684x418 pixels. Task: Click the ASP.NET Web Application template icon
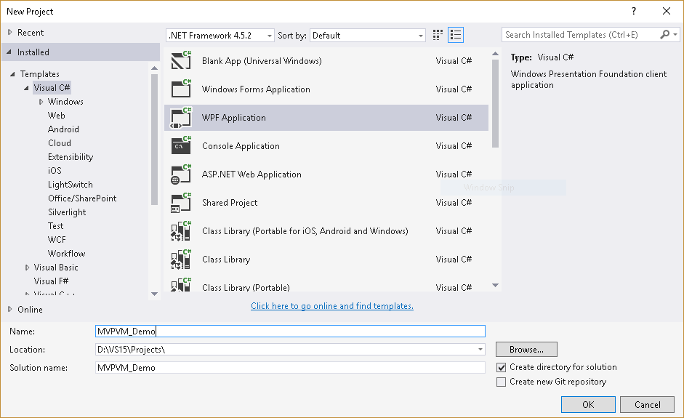(x=181, y=174)
